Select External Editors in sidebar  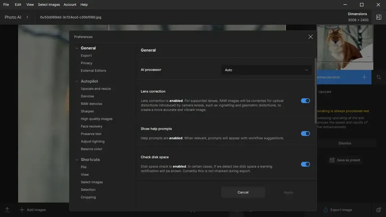click(x=93, y=70)
